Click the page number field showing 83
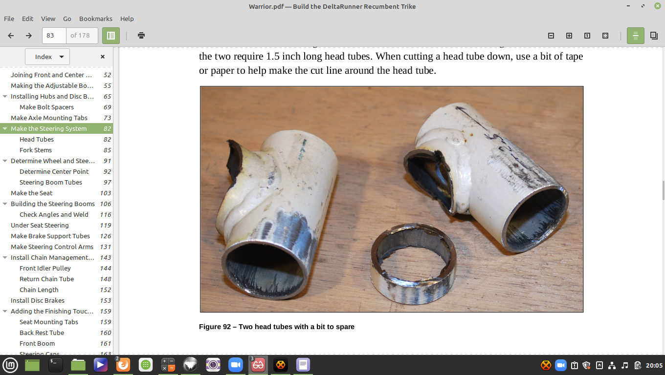Viewport: 665px width, 375px height. click(x=54, y=36)
